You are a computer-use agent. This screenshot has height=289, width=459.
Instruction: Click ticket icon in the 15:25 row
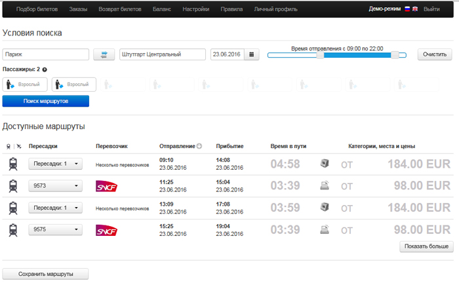325,229
